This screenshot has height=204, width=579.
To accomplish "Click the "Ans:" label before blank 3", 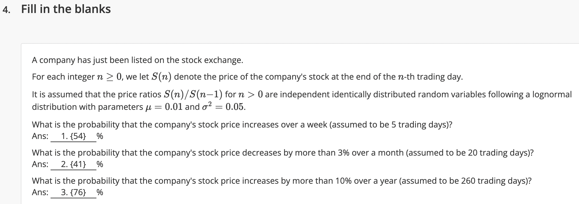I will pyautogui.click(x=40, y=192).
